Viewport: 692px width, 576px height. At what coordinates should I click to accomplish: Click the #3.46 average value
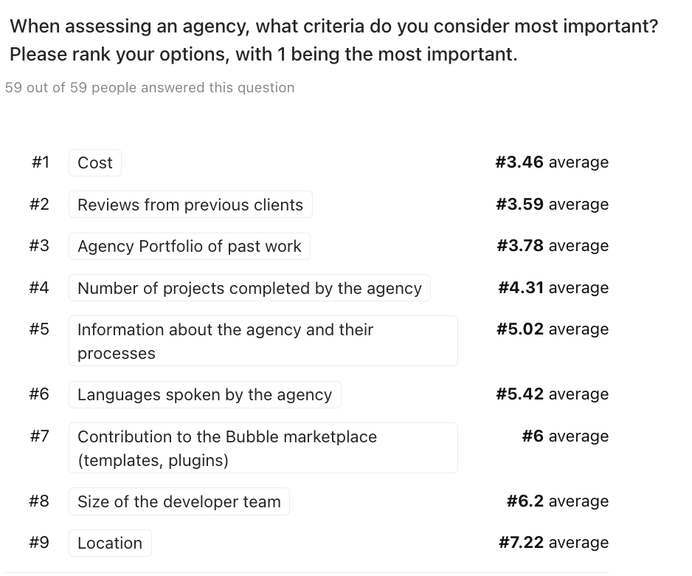552,162
